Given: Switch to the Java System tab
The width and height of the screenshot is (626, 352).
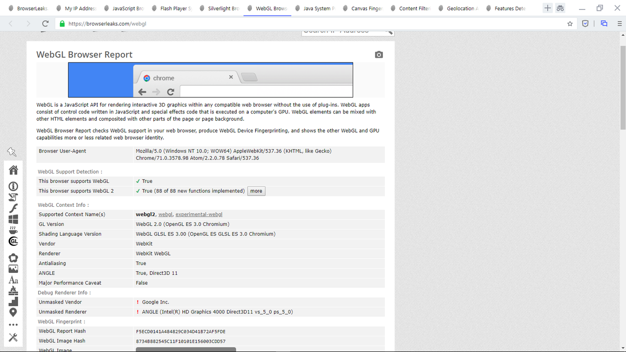Looking at the screenshot, I should tap(315, 8).
